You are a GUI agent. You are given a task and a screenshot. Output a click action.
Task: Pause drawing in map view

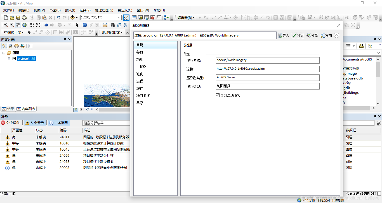click(92, 109)
